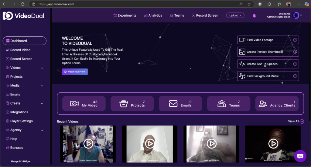
Task: Play the JoeE testimonial video
Action: pos(211,144)
